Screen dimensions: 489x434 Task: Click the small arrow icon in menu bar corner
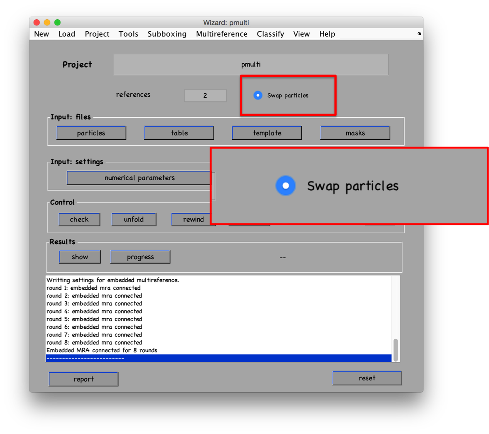pos(419,34)
